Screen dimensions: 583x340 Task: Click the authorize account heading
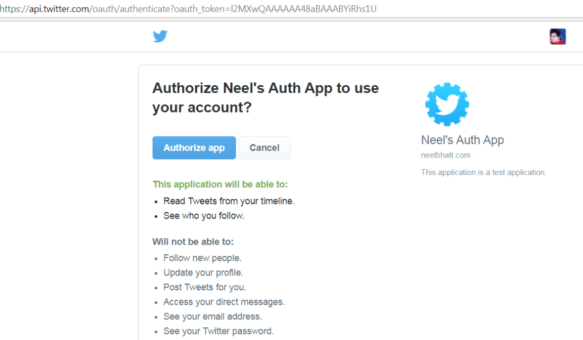pyautogui.click(x=265, y=98)
